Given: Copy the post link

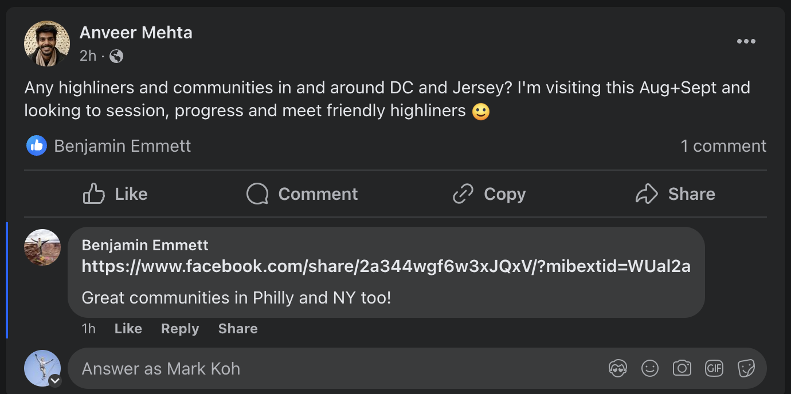Looking at the screenshot, I should coord(489,194).
